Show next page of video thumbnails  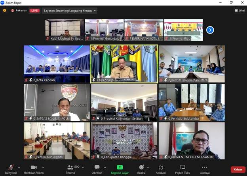[x=210, y=30]
